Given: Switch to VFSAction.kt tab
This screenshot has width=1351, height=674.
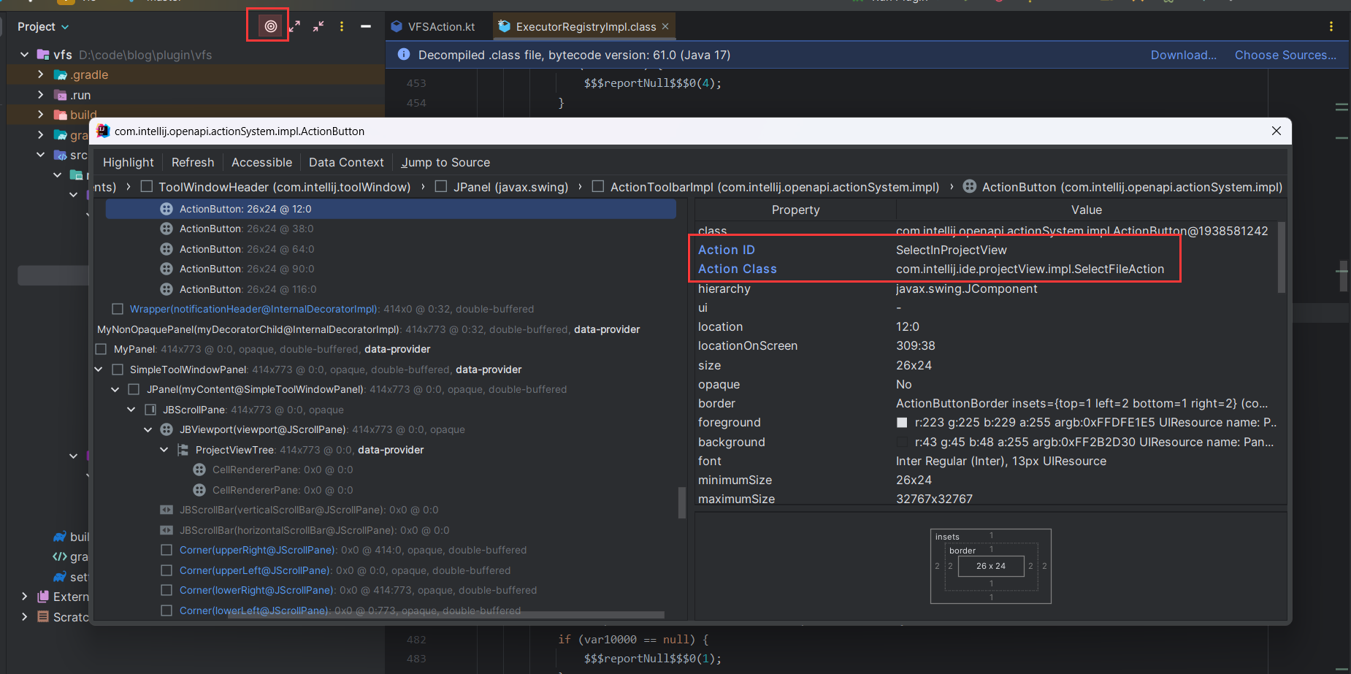Looking at the screenshot, I should click(x=433, y=26).
